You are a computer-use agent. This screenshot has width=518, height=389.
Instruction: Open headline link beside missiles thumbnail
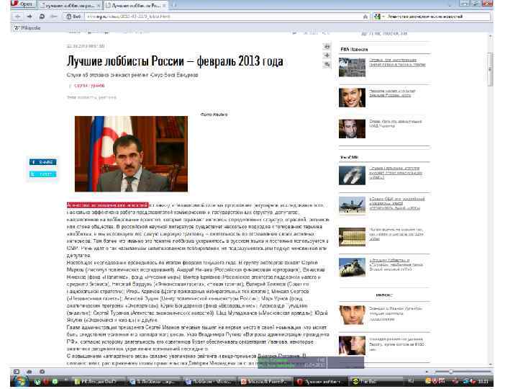pyautogui.click(x=396, y=173)
